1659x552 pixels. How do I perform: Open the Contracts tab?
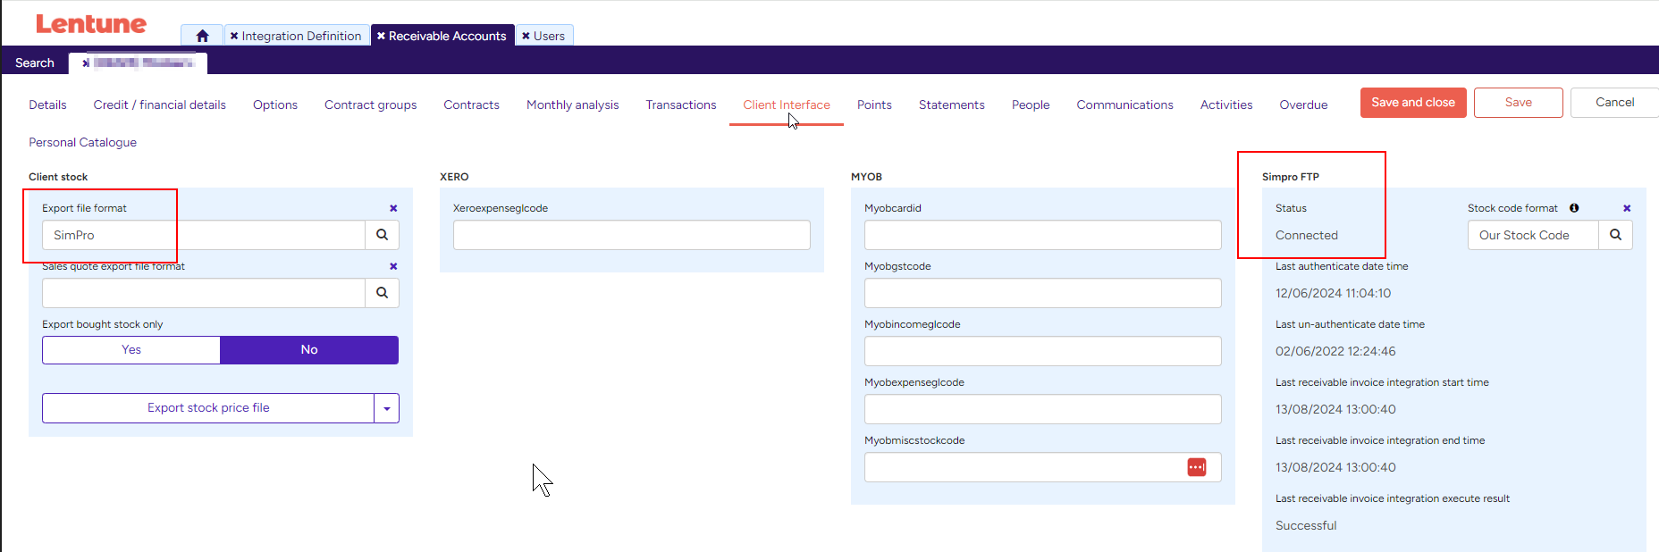pyautogui.click(x=472, y=105)
